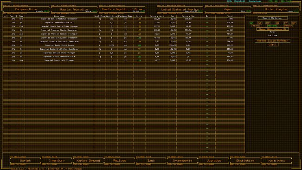This screenshot has height=170, width=302.
Task: Click Buy field for Basic Chili Sauce
Action: 208,46
